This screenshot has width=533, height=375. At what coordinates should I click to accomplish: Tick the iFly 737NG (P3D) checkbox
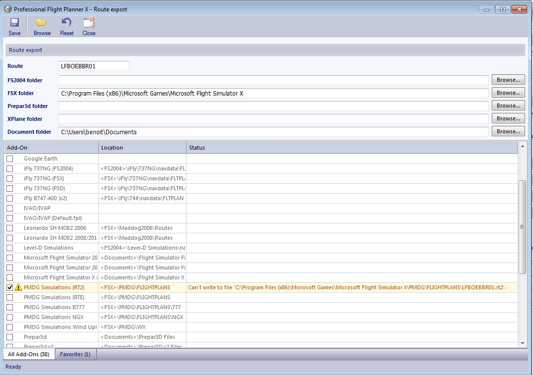point(10,188)
